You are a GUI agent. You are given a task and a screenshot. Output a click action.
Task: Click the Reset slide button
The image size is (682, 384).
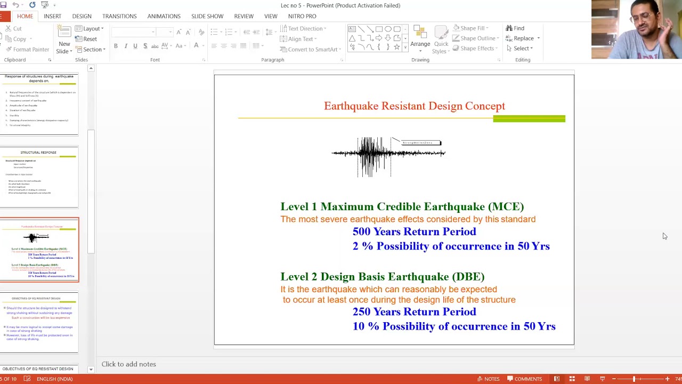pyautogui.click(x=86, y=39)
